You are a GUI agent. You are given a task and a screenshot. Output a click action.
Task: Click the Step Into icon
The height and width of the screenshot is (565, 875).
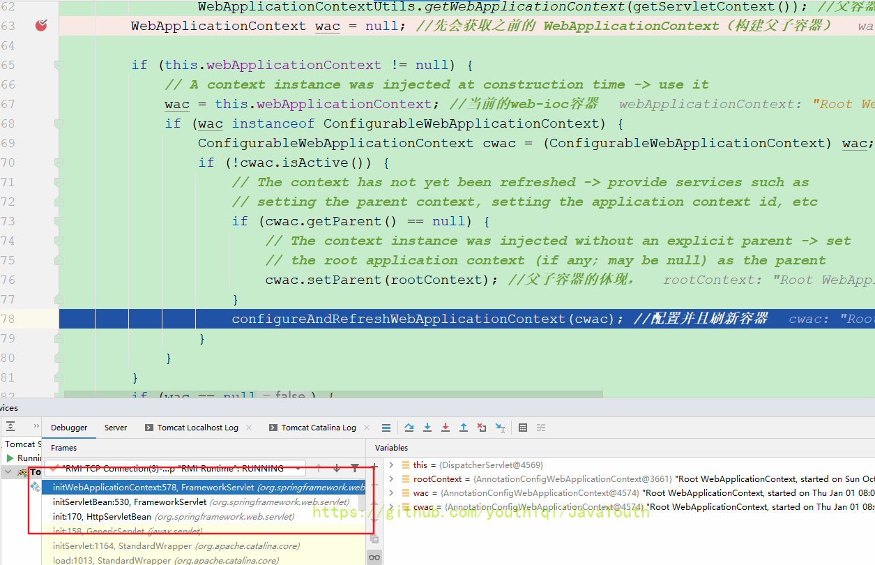click(x=427, y=428)
